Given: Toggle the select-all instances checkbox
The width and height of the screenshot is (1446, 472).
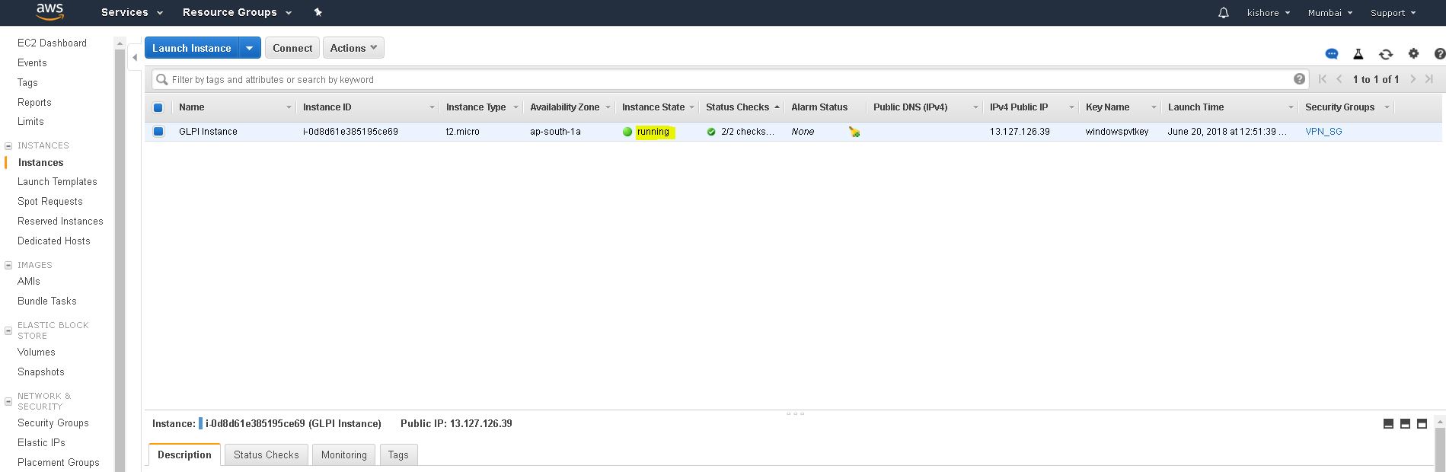Looking at the screenshot, I should (158, 107).
